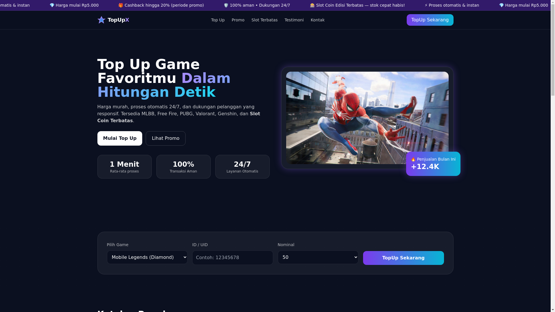Click the Mulai Top Up button

(120, 138)
